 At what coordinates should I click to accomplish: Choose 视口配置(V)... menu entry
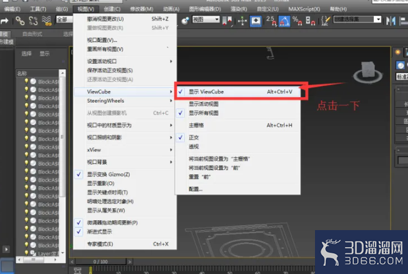[125, 40]
